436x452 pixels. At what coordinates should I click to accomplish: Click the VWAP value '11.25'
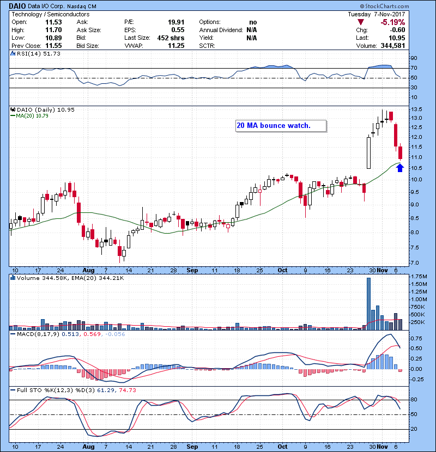click(x=176, y=46)
